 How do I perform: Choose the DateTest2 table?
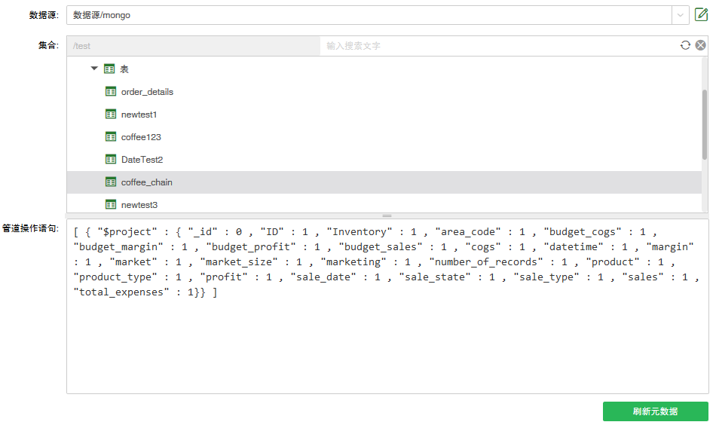point(142,160)
